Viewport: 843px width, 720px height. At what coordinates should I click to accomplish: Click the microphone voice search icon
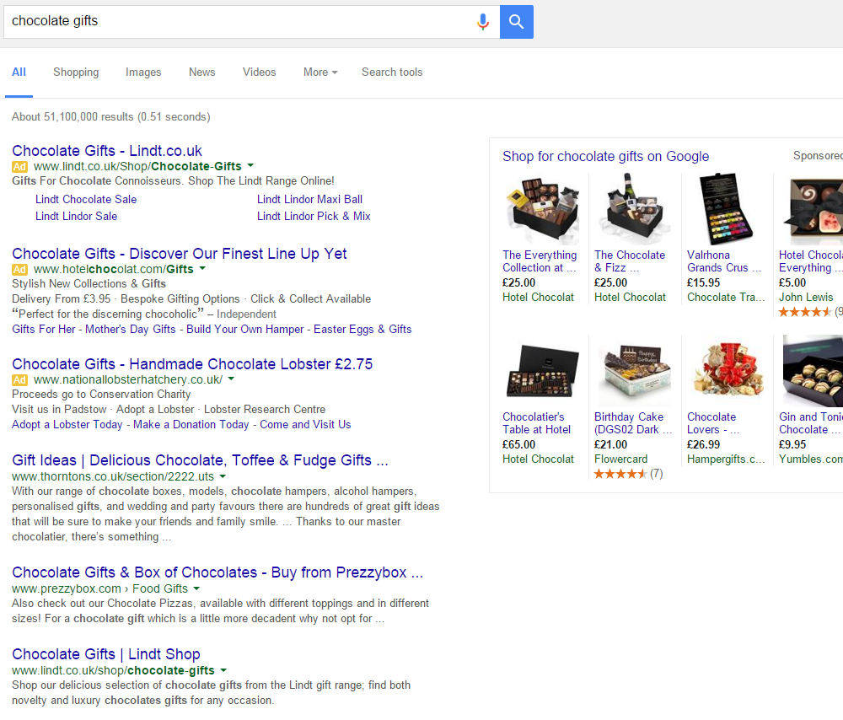pos(483,22)
